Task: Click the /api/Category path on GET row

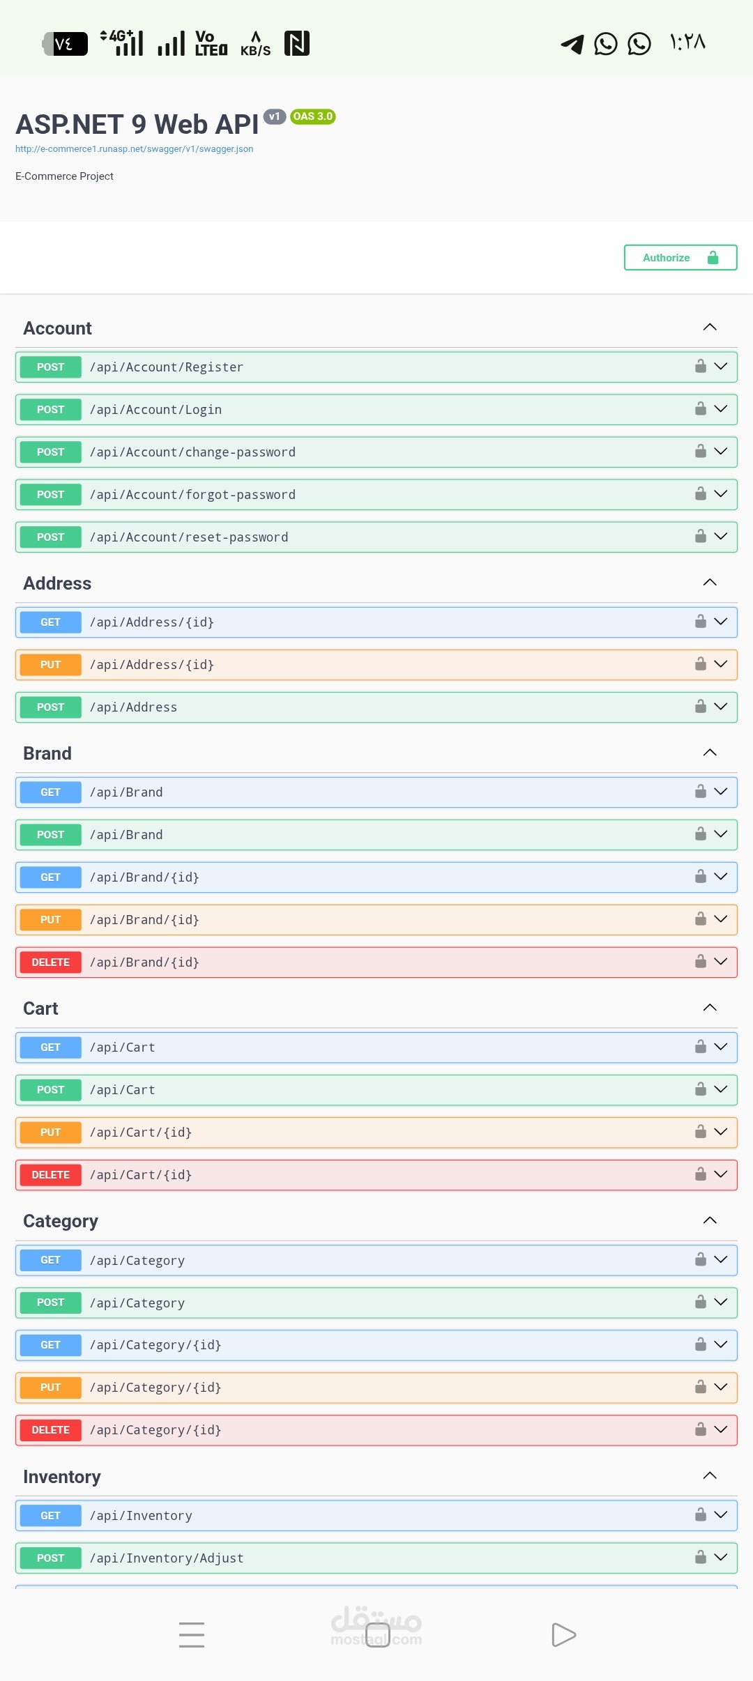Action: (x=137, y=1260)
